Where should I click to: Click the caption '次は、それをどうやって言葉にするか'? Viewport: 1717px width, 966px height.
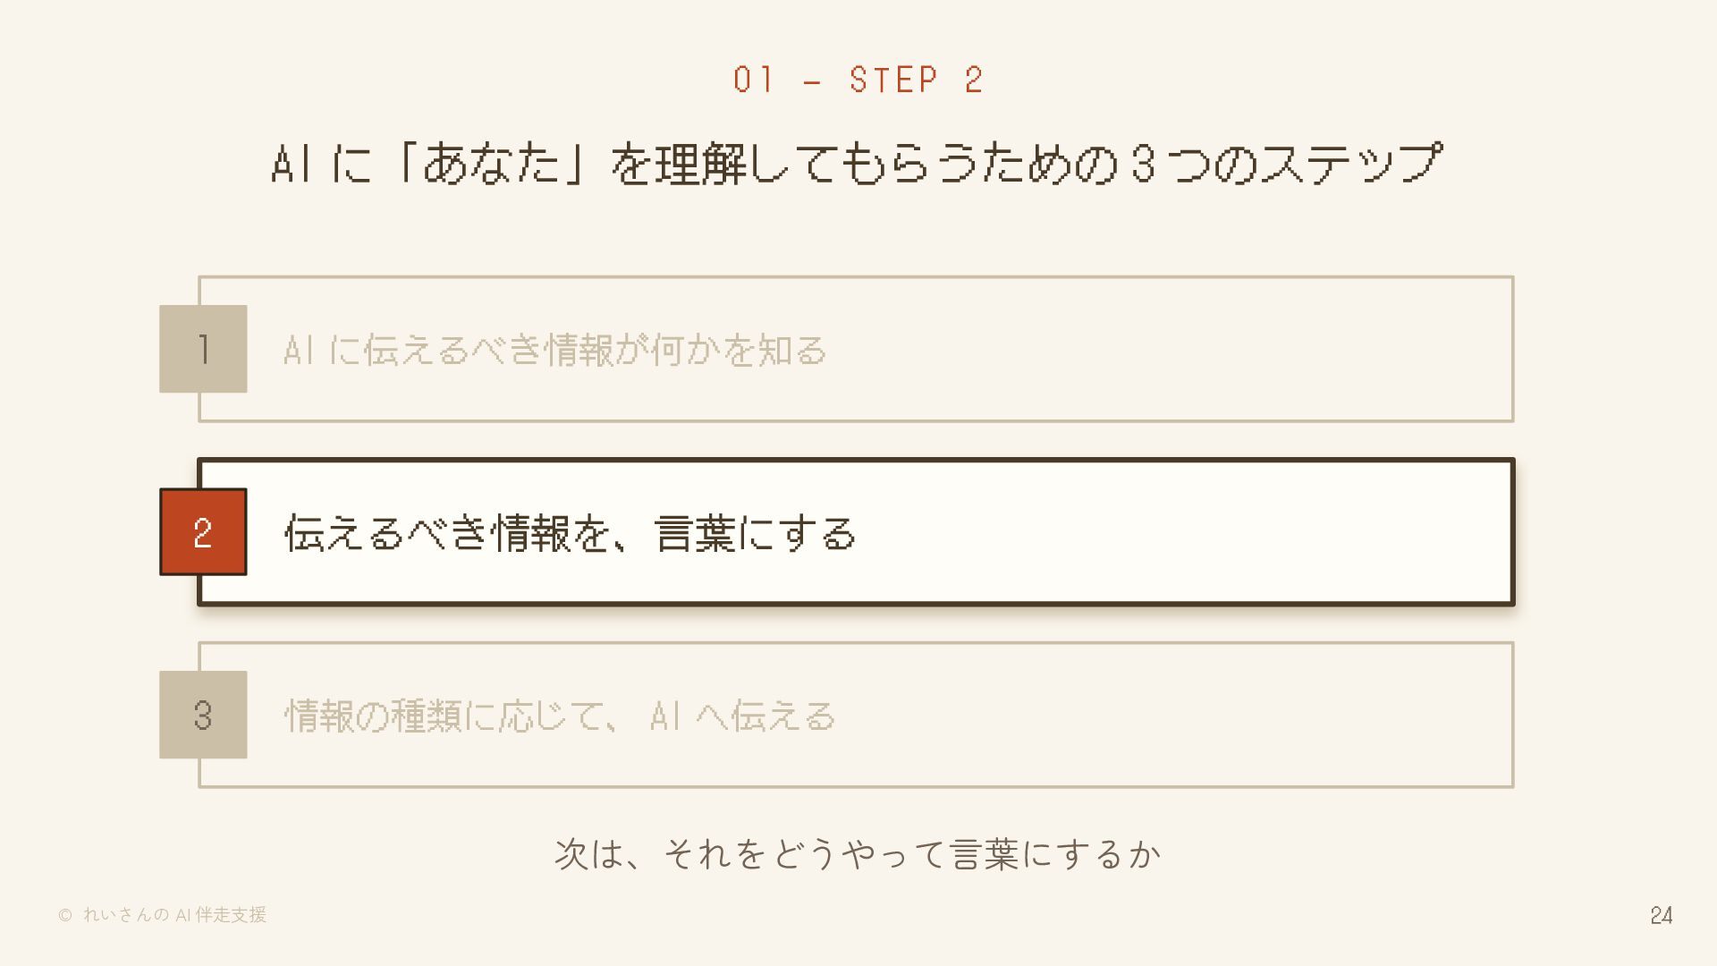pyautogui.click(x=858, y=854)
